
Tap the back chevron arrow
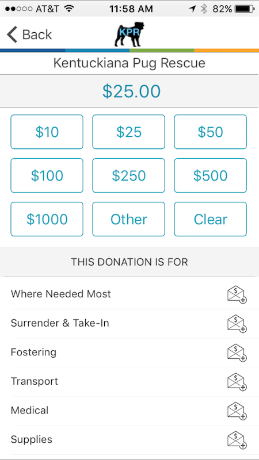click(12, 34)
